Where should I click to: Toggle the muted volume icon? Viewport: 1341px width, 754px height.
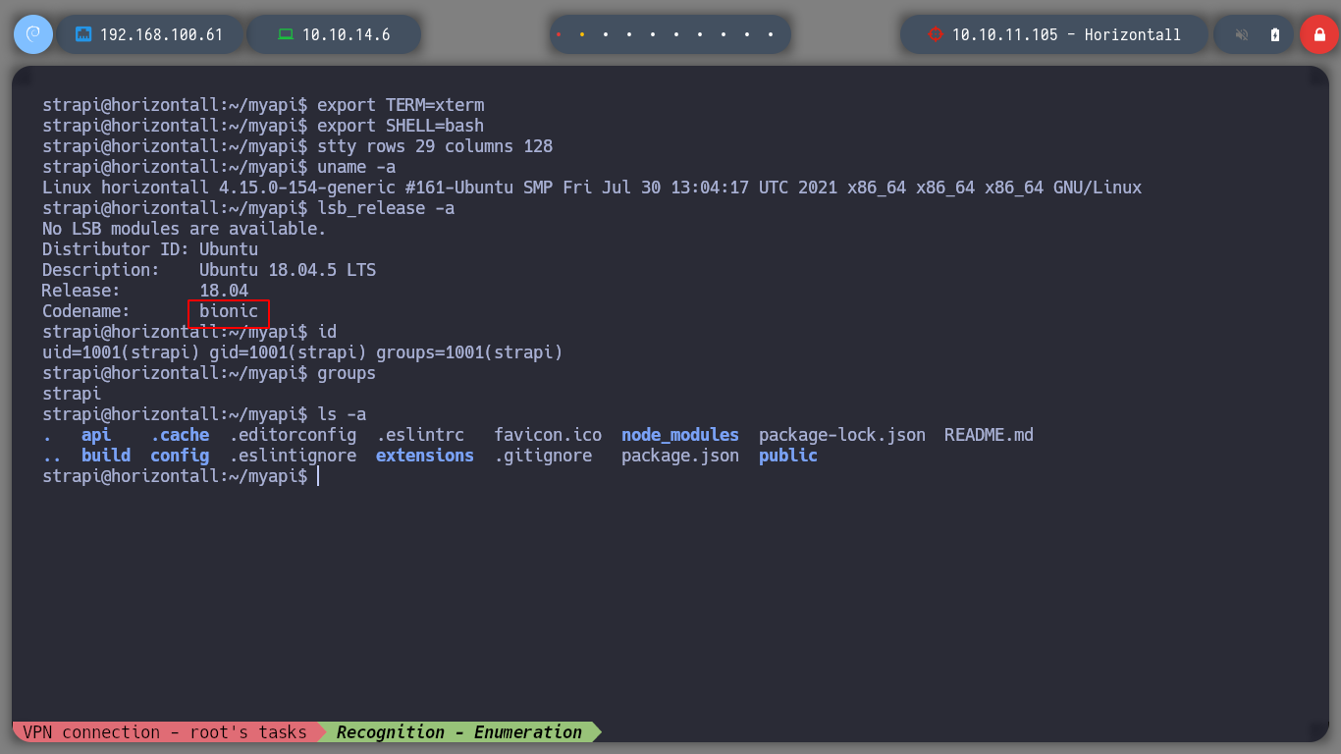click(1242, 34)
